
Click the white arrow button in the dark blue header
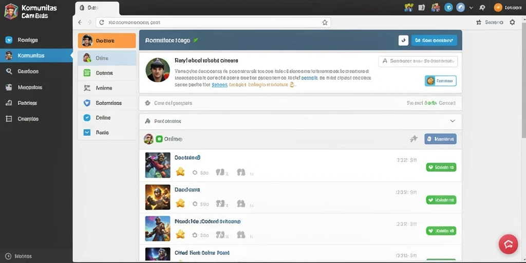tap(403, 40)
